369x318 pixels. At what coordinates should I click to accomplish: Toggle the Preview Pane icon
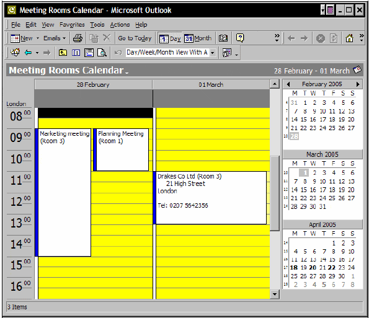pos(89,53)
